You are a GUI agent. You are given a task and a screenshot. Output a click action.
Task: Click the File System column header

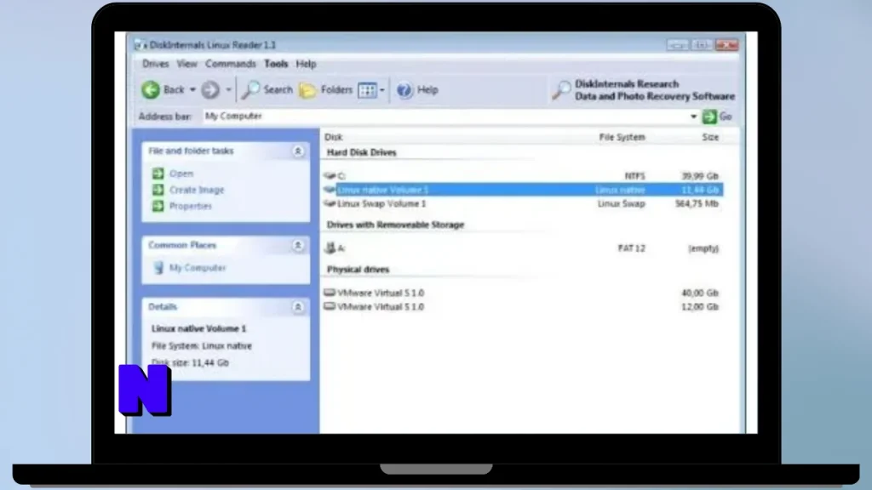622,137
